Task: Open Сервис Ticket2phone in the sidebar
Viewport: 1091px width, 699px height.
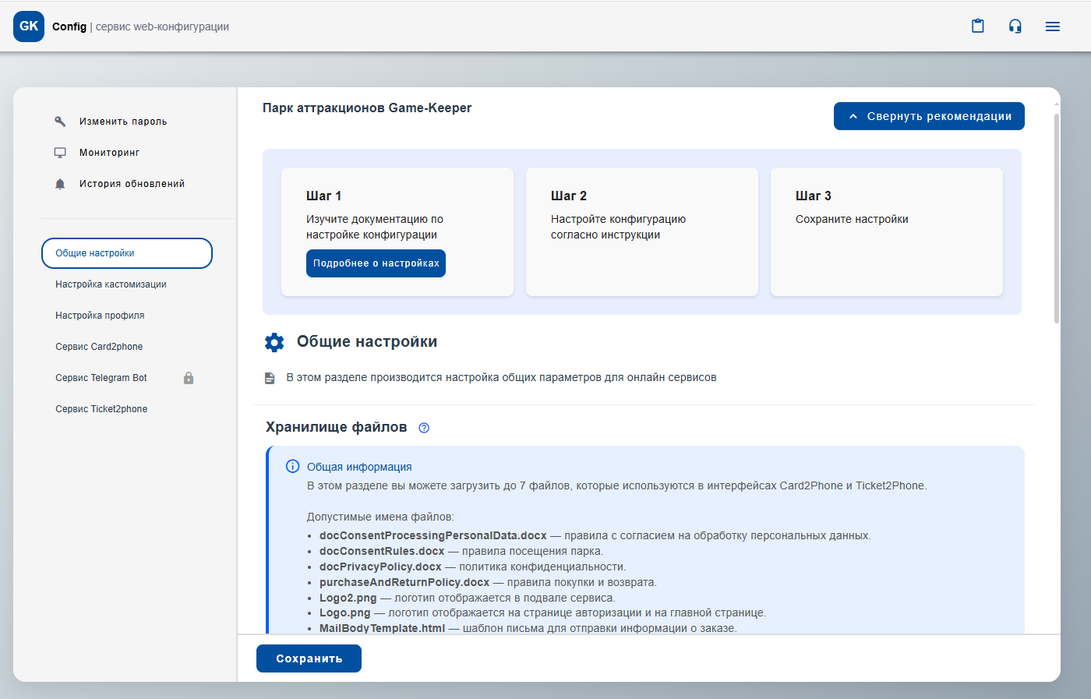Action: (101, 409)
